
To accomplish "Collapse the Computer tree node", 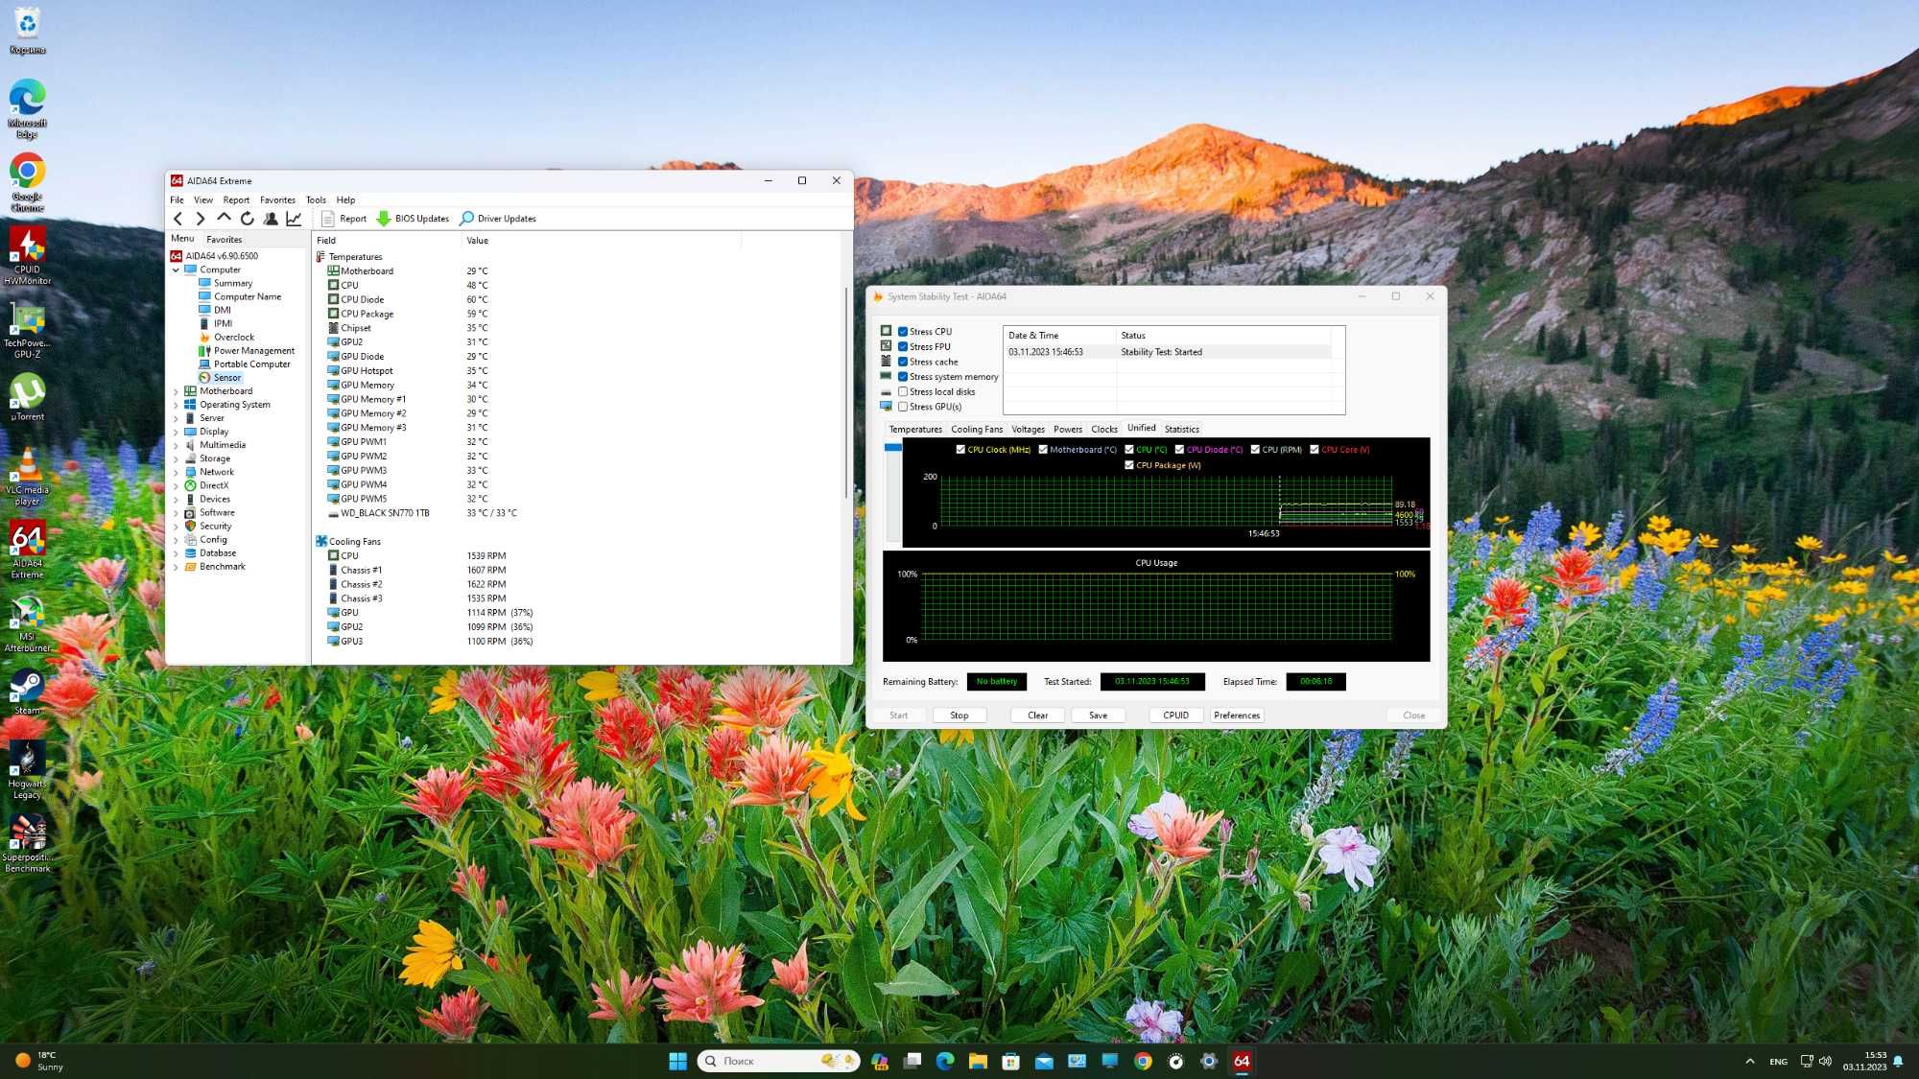I will [x=176, y=270].
